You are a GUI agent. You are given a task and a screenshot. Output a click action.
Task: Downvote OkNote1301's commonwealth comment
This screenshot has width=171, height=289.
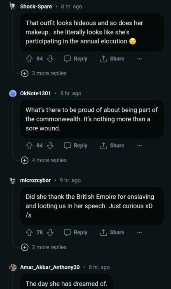50,145
